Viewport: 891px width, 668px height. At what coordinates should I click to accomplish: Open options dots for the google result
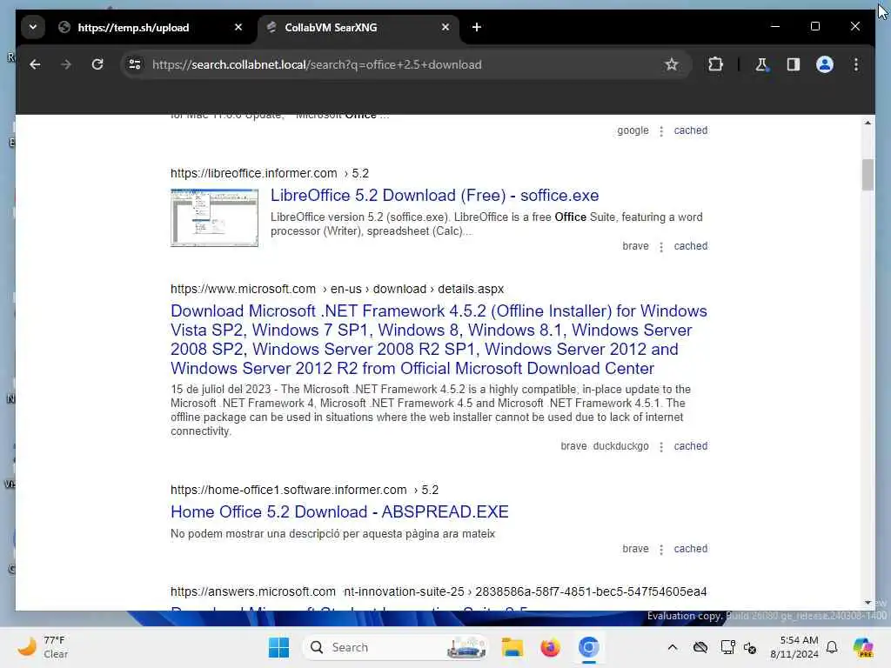(x=661, y=131)
